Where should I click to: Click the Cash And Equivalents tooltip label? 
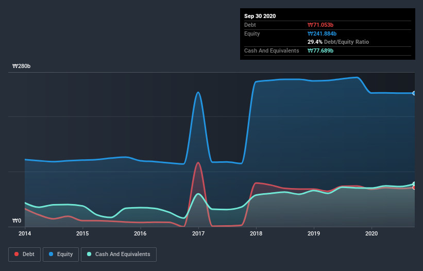tap(272, 50)
